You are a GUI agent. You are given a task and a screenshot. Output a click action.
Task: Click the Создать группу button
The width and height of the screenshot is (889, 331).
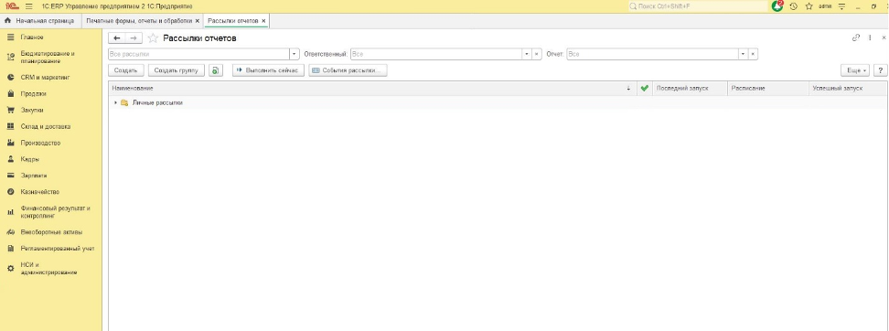pos(177,70)
